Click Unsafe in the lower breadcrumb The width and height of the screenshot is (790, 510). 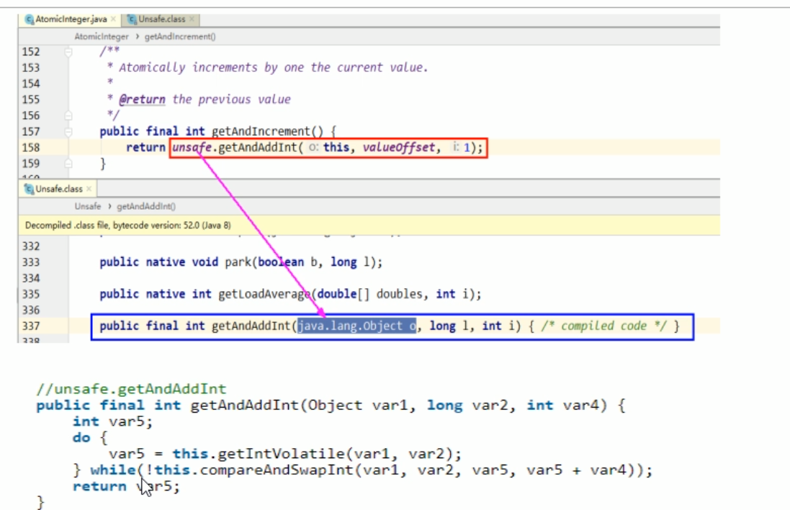click(88, 206)
